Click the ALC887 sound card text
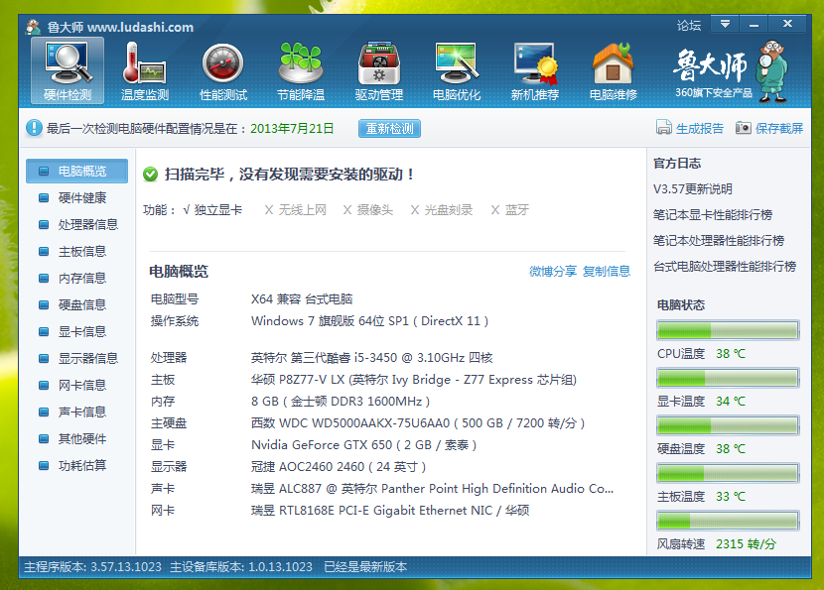This screenshot has height=590, width=824. [x=432, y=489]
